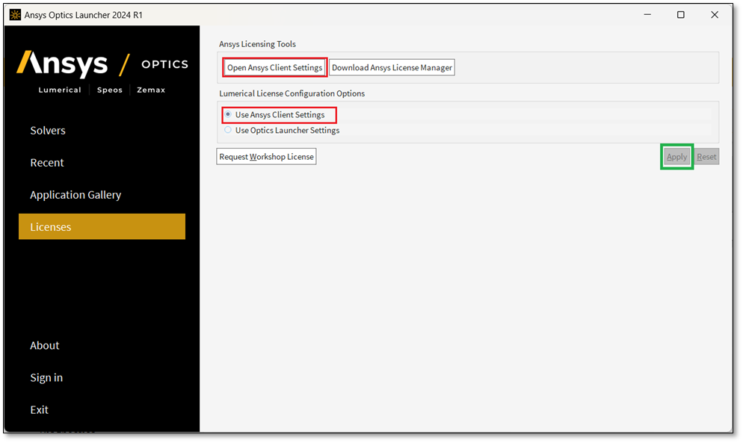Select Use Optics Launcher Settings radio option
Image resolution: width=743 pixels, height=443 pixels.
[282, 130]
